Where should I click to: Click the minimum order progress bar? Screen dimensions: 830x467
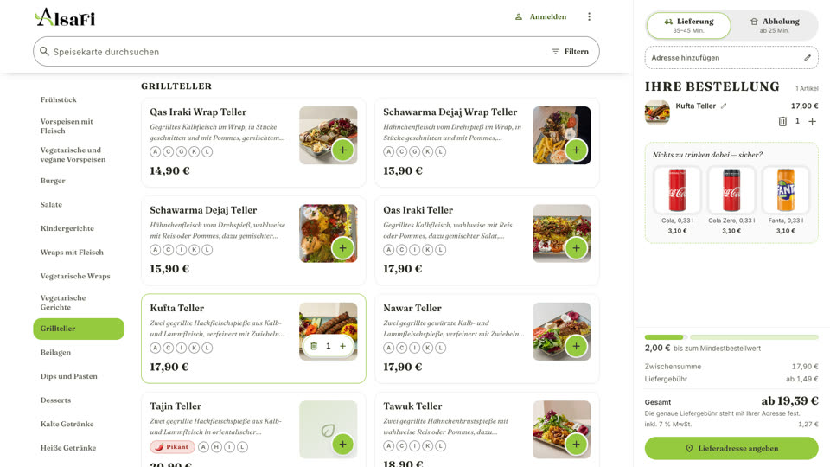731,337
